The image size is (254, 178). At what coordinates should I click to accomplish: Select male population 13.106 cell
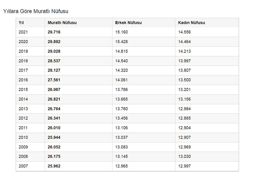(121, 128)
